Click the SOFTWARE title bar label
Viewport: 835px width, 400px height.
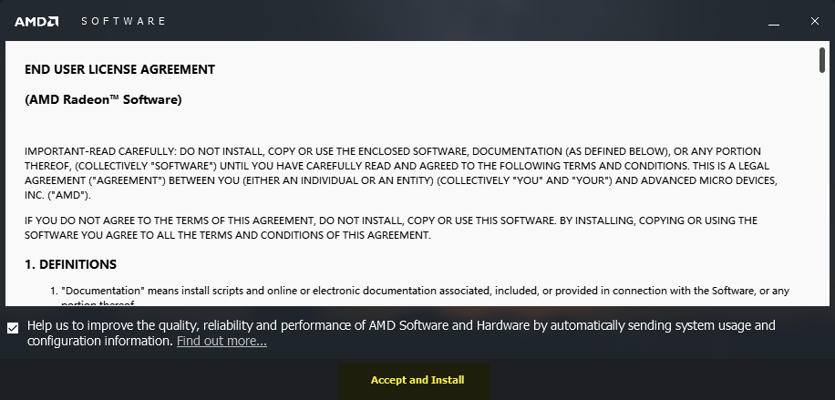click(124, 21)
